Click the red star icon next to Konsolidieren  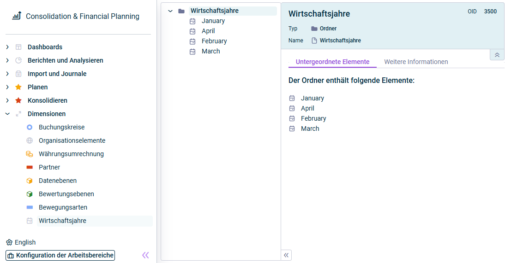(18, 100)
